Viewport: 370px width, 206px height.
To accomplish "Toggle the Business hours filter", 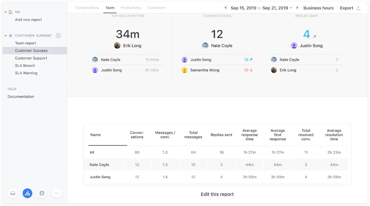I will (318, 8).
